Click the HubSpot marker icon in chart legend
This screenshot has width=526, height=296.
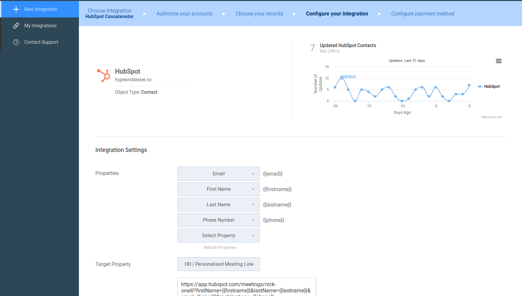480,86
